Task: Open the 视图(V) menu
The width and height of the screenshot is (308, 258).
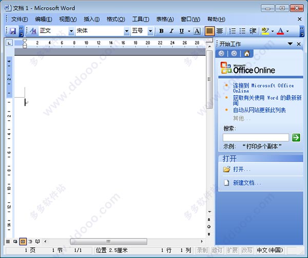Action: (68, 19)
